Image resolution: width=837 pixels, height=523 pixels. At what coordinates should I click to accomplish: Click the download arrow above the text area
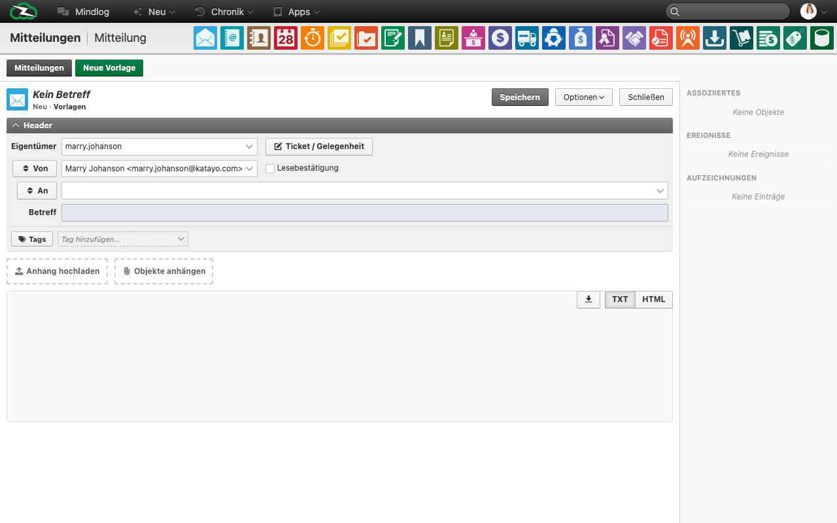pyautogui.click(x=589, y=299)
